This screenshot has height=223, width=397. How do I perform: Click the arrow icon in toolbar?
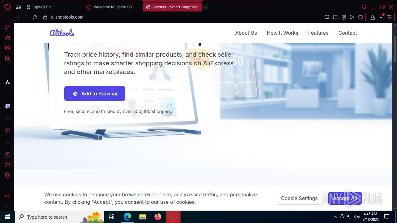(352, 17)
